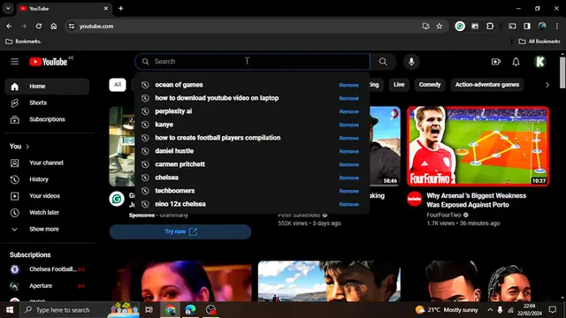Click the magnifier search button
Viewport: 566px width, 318px height.
tap(383, 62)
